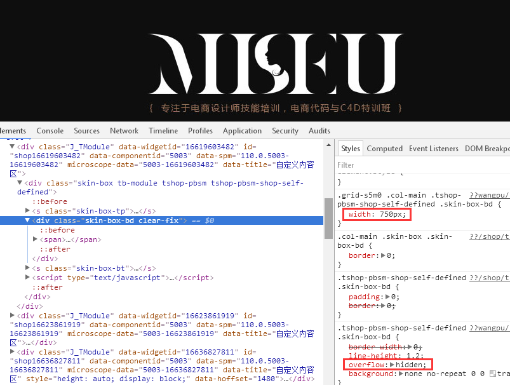Open the Sources tab

click(86, 131)
